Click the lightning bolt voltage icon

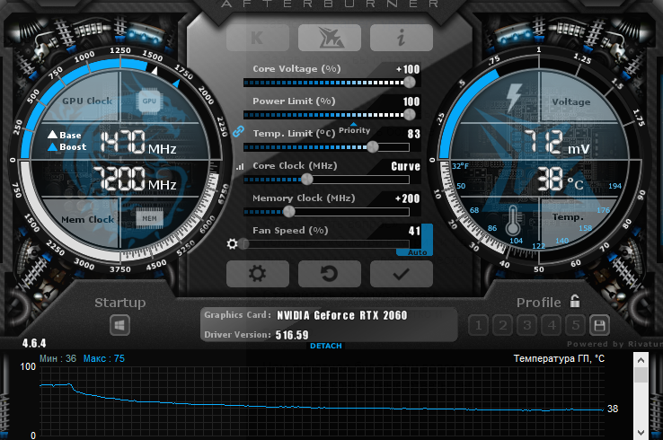(x=514, y=97)
